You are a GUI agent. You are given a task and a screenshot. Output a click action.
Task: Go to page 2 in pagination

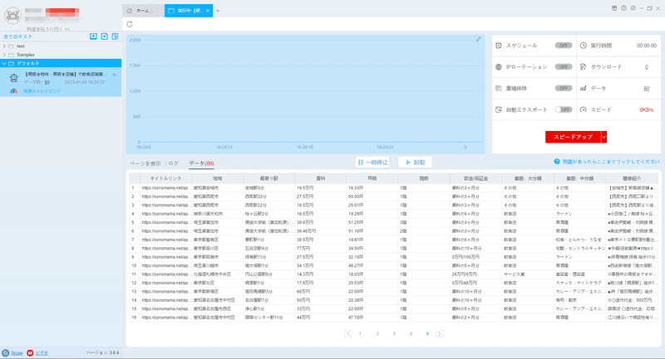[377, 333]
